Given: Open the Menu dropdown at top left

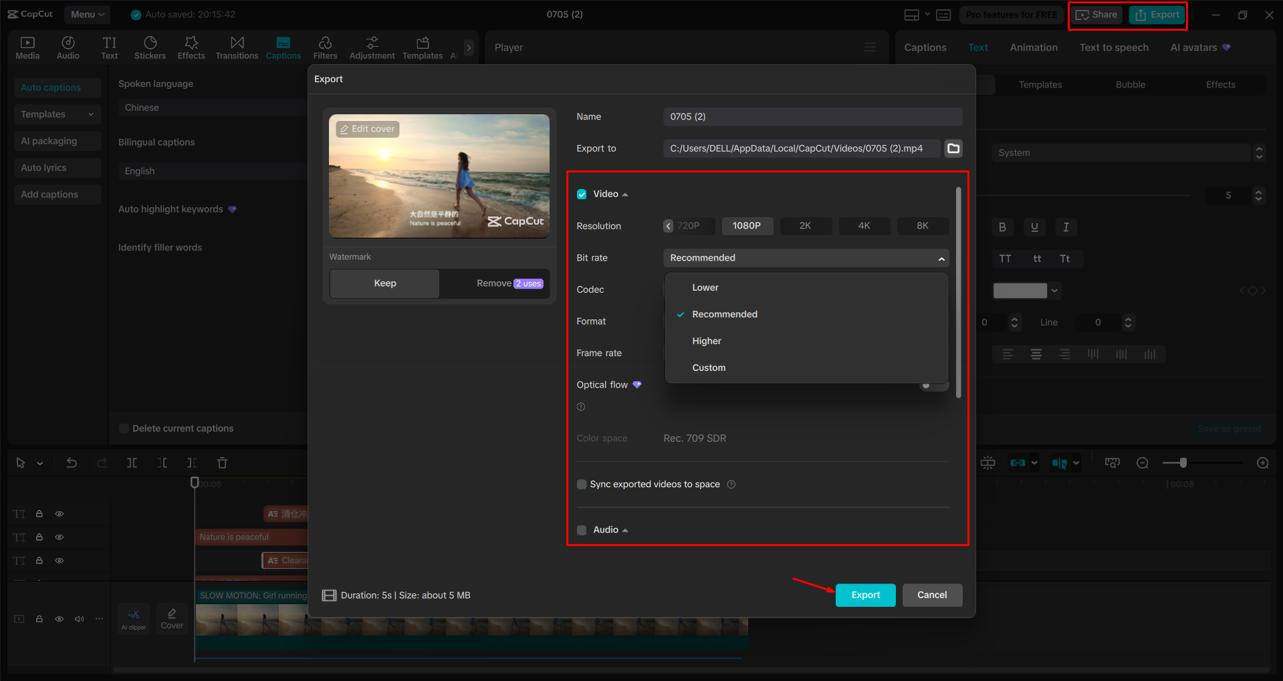Looking at the screenshot, I should [87, 14].
